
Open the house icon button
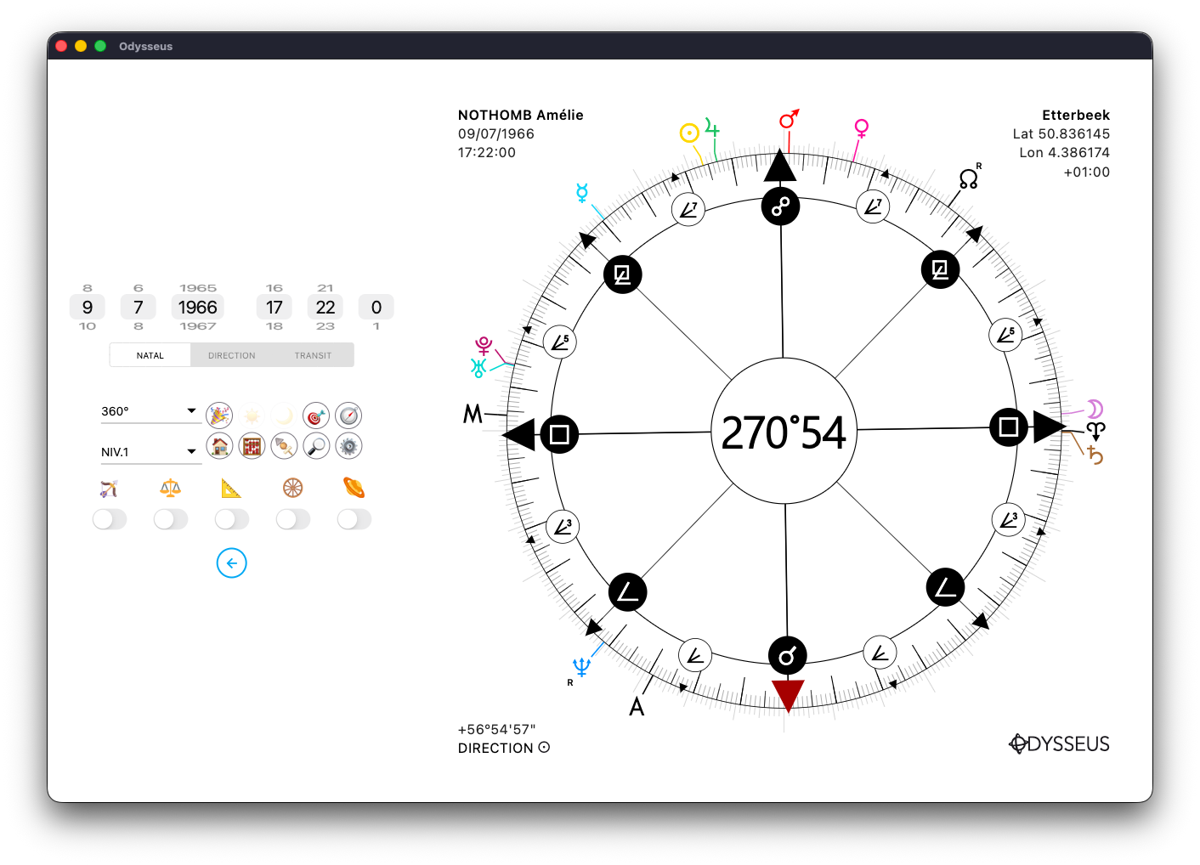point(219,446)
